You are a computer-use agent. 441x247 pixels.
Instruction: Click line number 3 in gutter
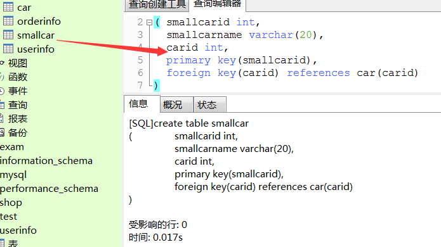(x=140, y=35)
